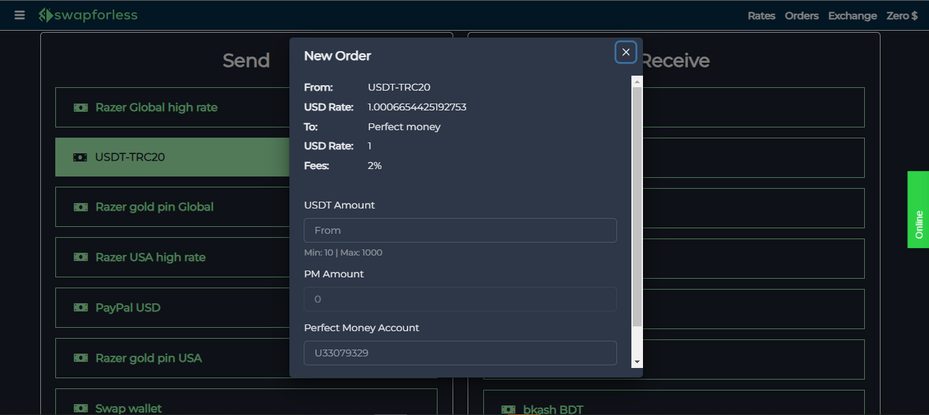Click the PM Amount field
This screenshot has height=415, width=929.
(460, 299)
